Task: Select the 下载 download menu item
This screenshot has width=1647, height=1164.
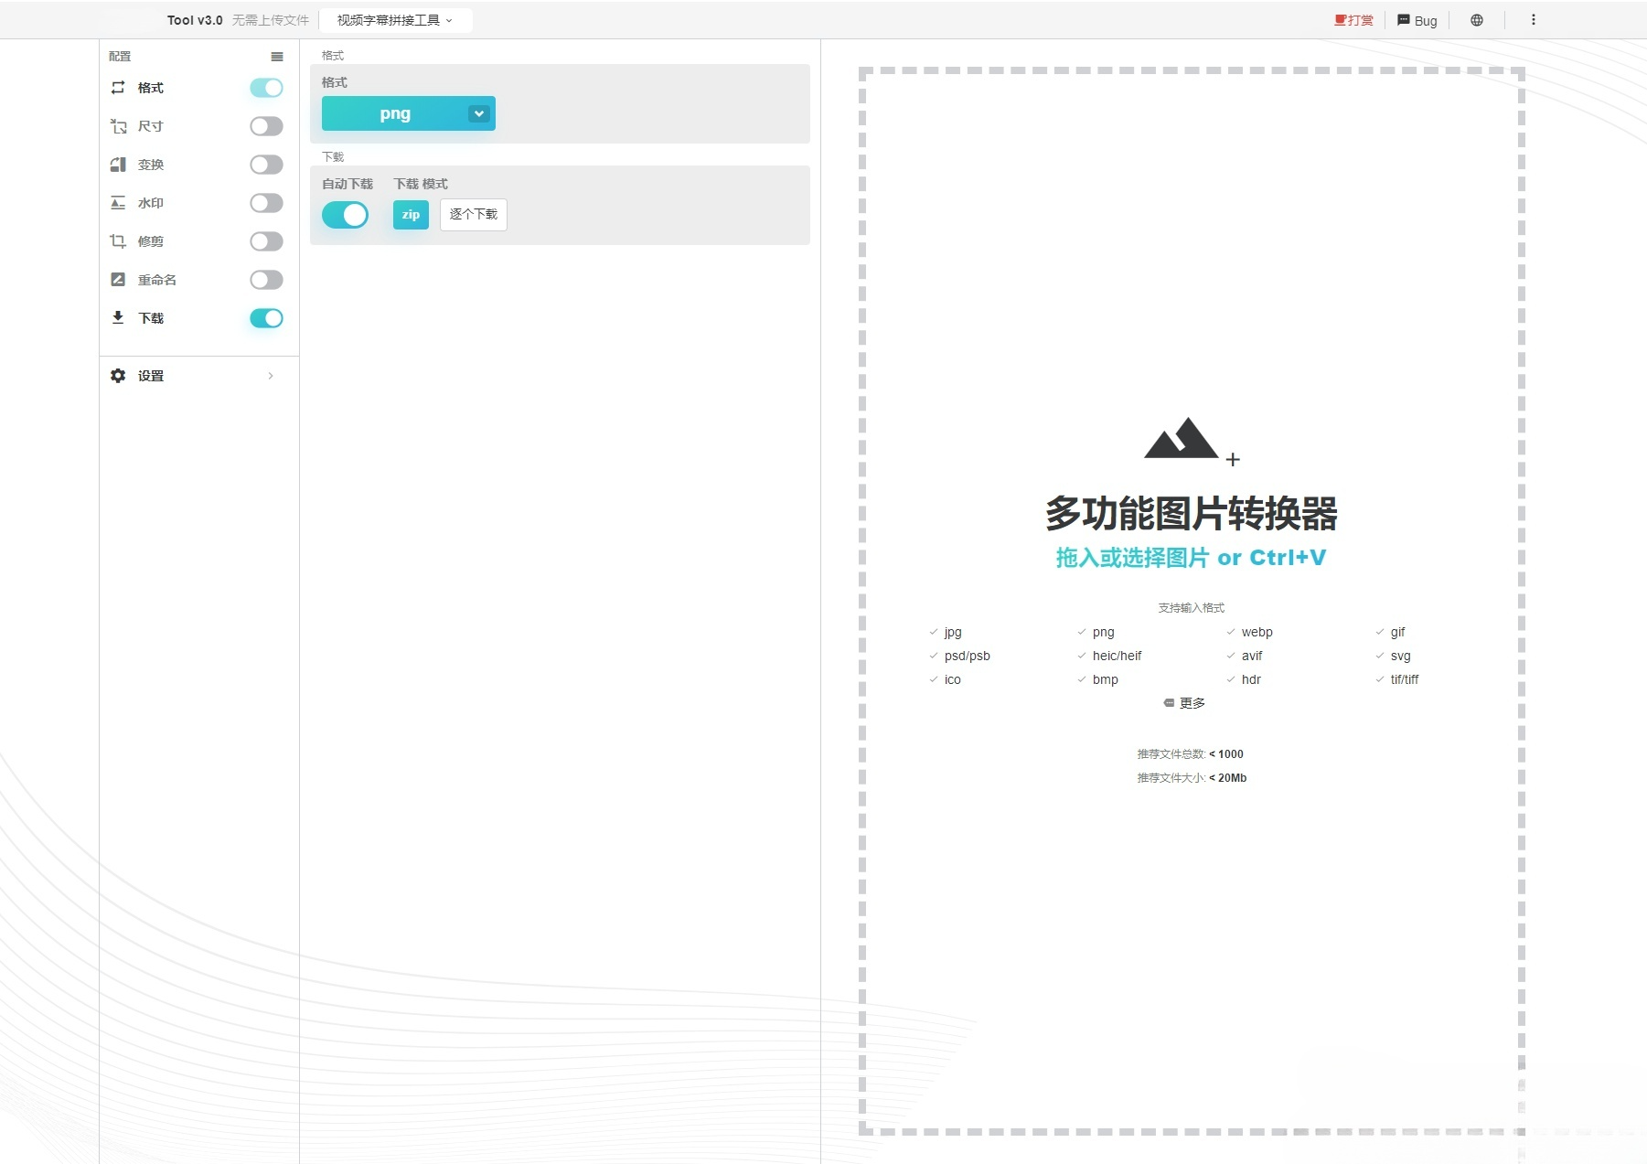Action: point(151,318)
